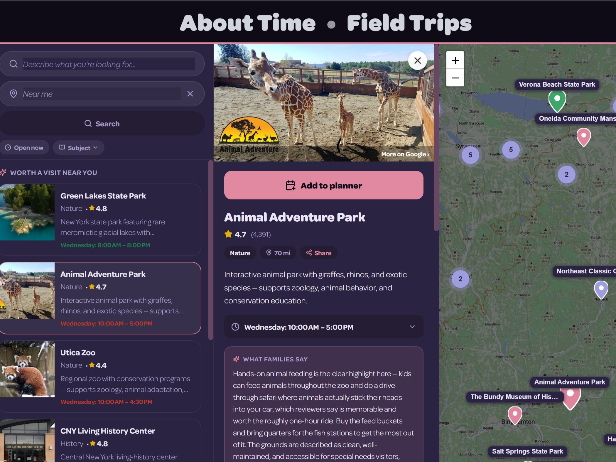Click the calendar icon on Add to planner
Image resolution: width=616 pixels, height=462 pixels.
(291, 186)
